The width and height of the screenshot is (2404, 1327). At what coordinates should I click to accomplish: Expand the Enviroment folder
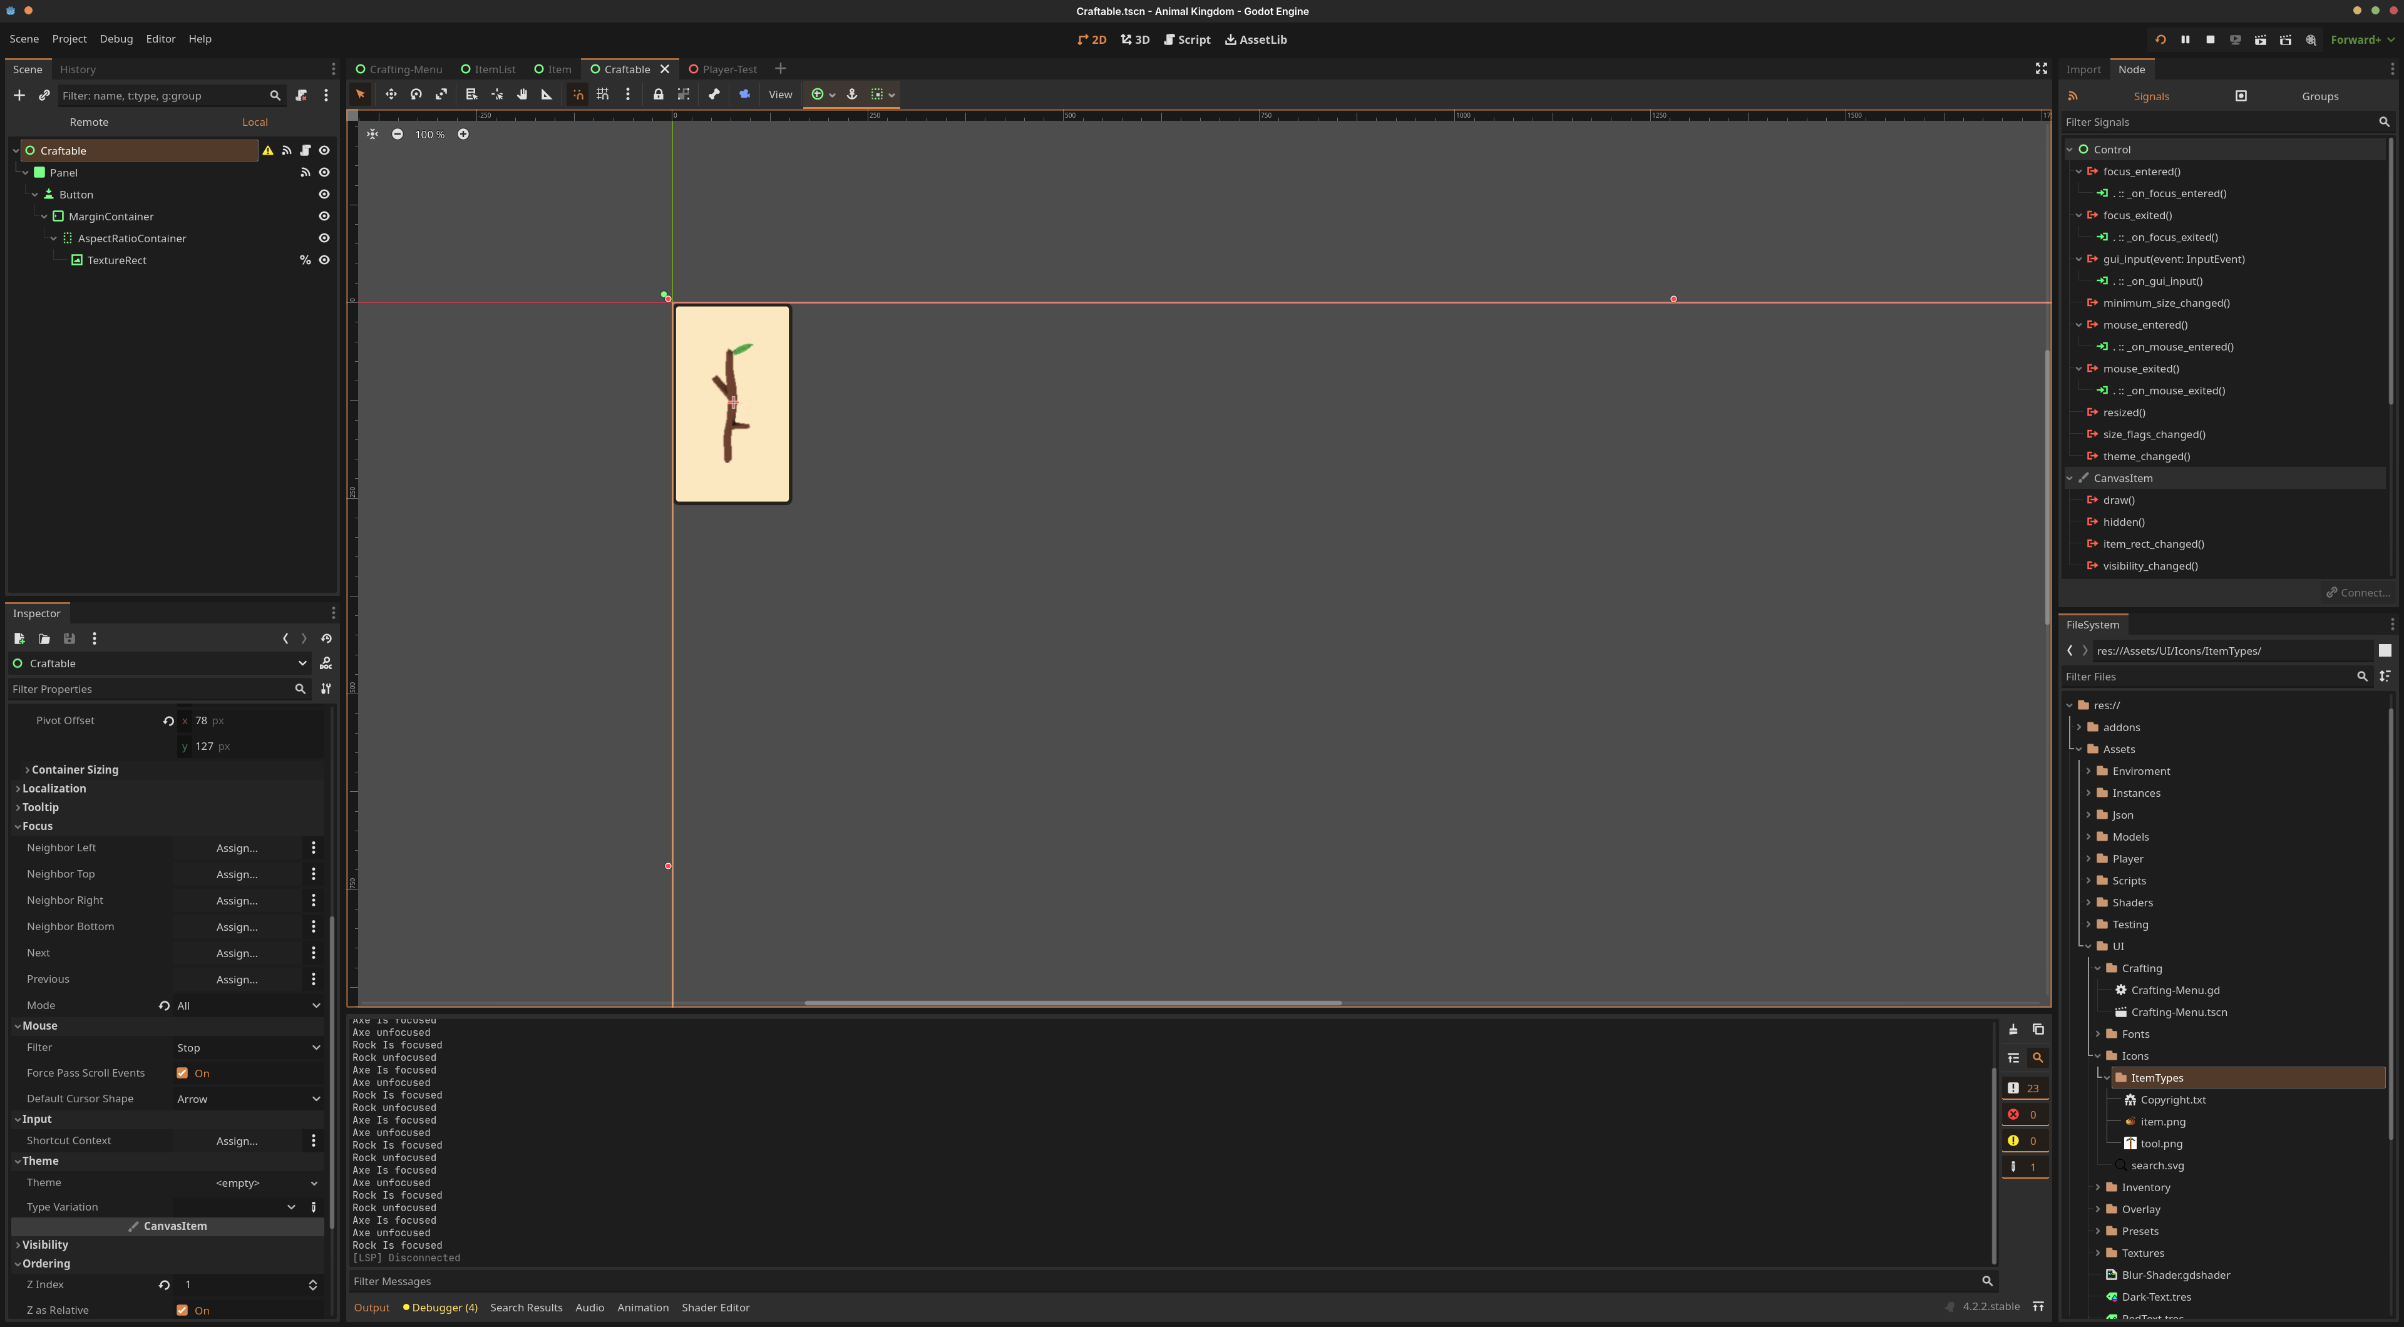click(x=2090, y=772)
